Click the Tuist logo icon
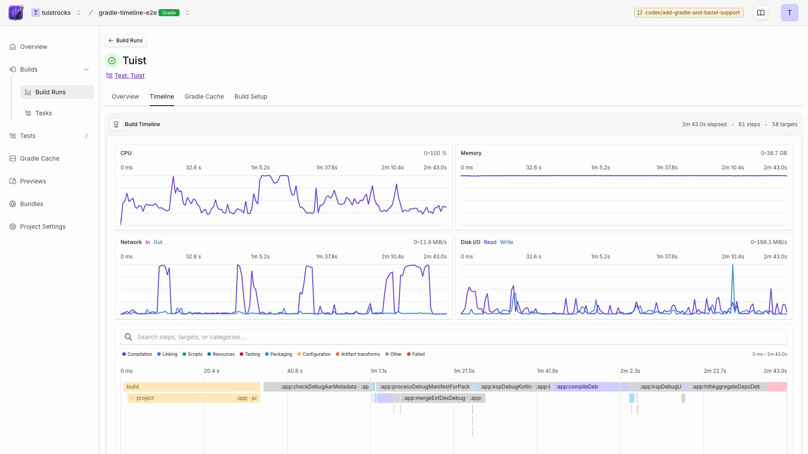The image size is (808, 454). pos(16,13)
